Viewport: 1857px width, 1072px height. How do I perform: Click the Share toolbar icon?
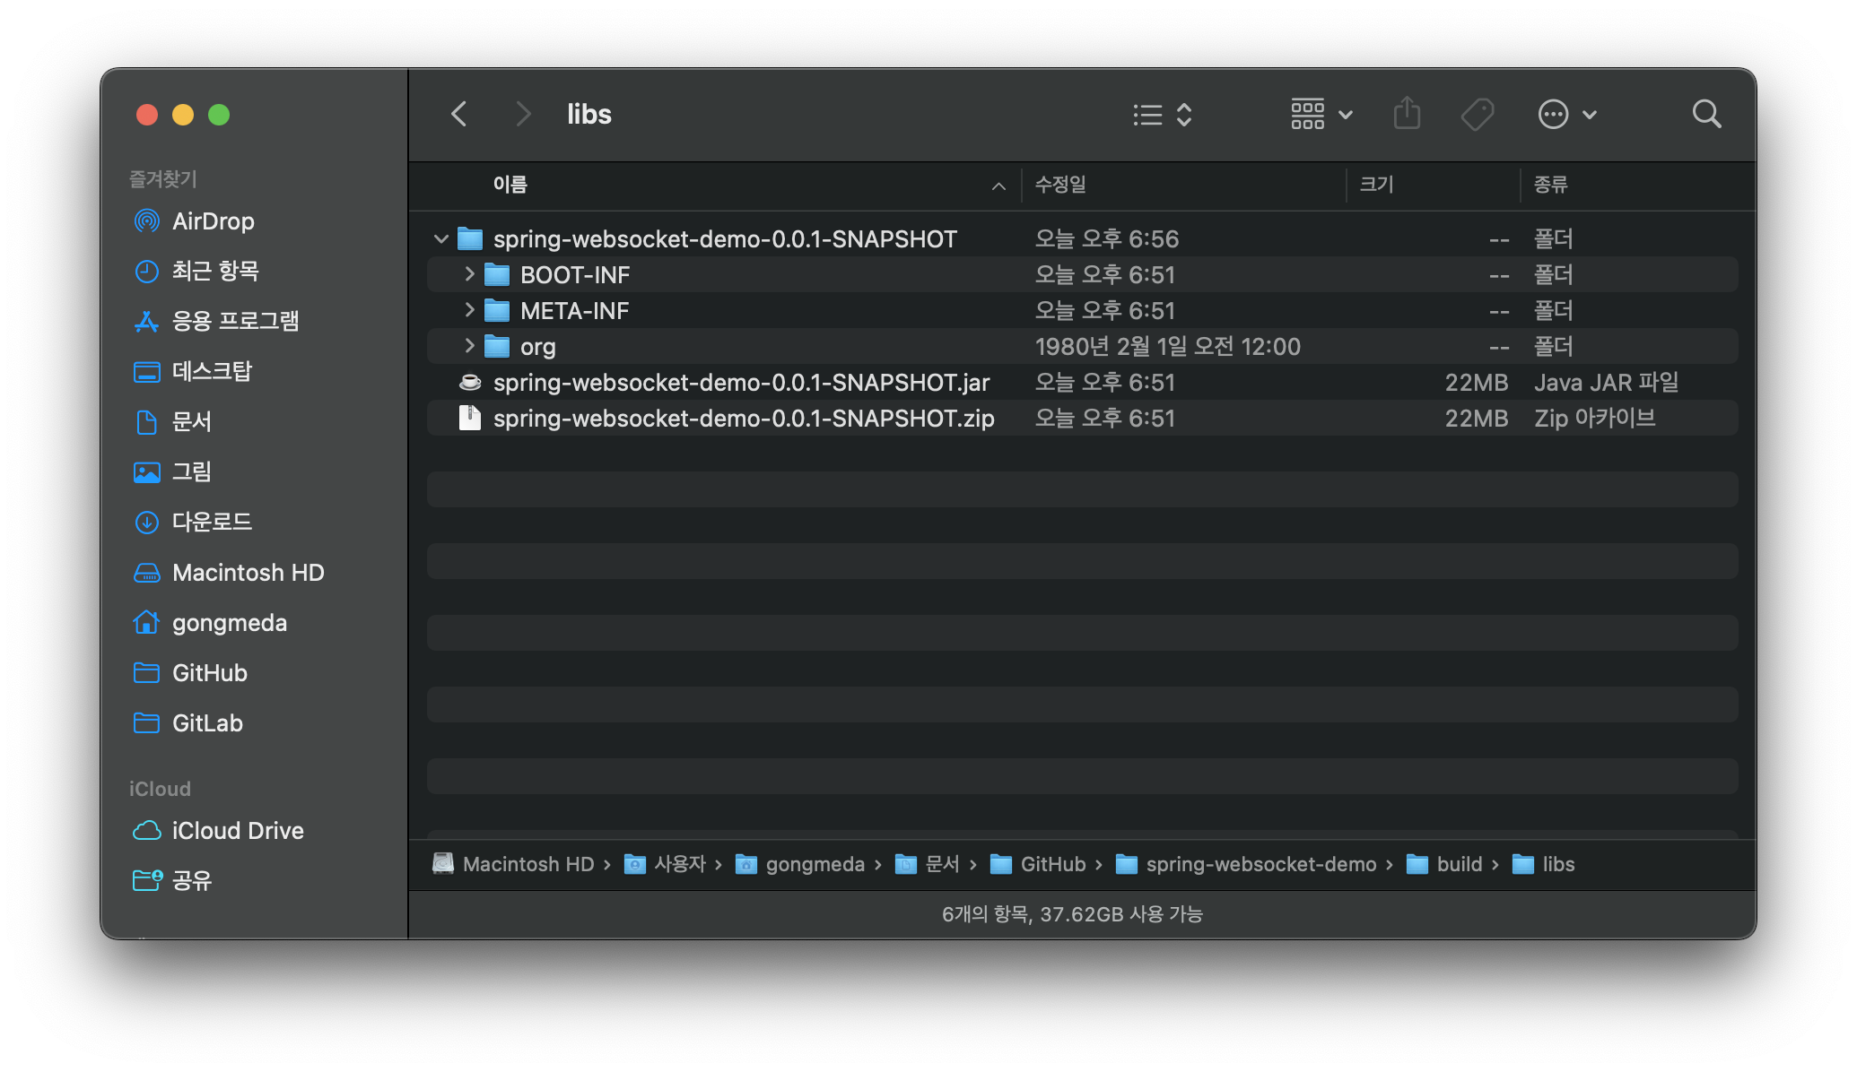click(x=1407, y=114)
